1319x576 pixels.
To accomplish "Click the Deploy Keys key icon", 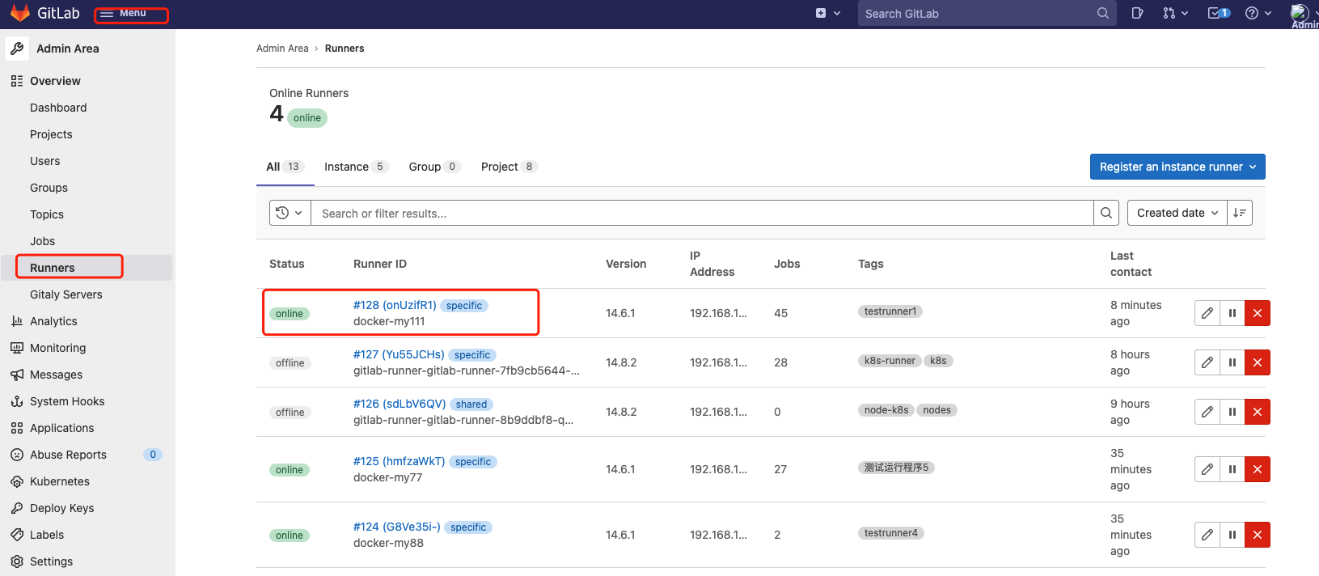I will pyautogui.click(x=17, y=508).
